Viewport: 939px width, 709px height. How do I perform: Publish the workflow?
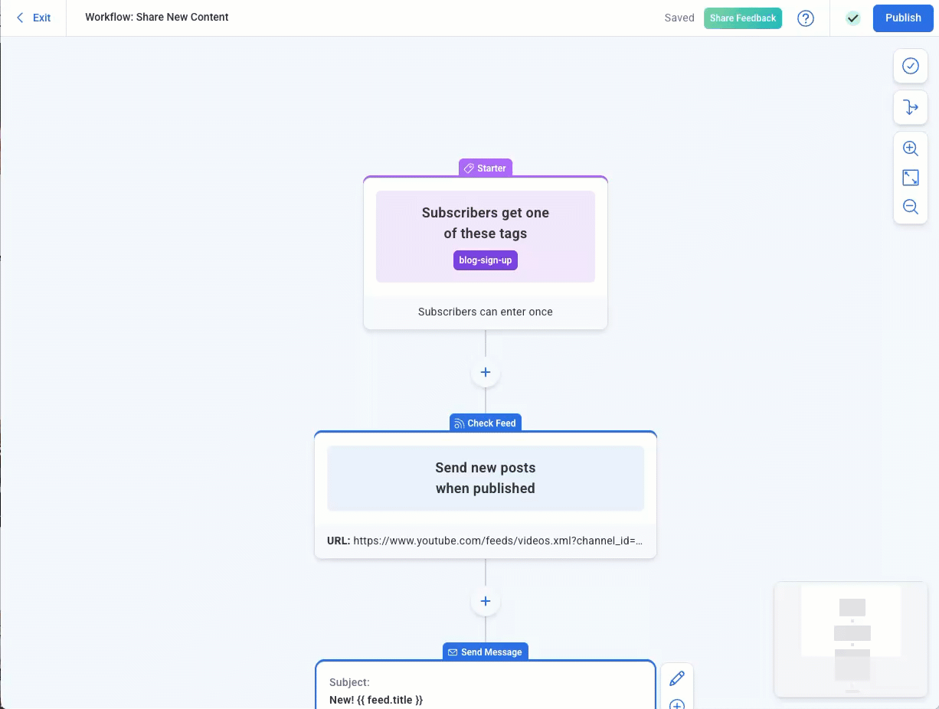pos(902,18)
